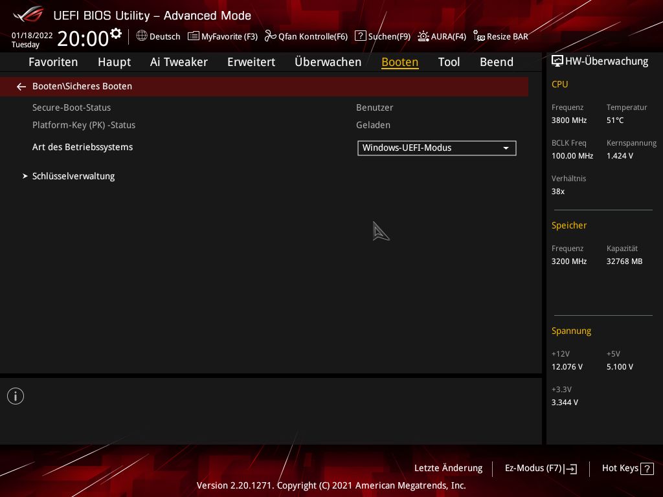Click Suchen(F9) label
The height and width of the screenshot is (497, 663).
click(x=389, y=37)
